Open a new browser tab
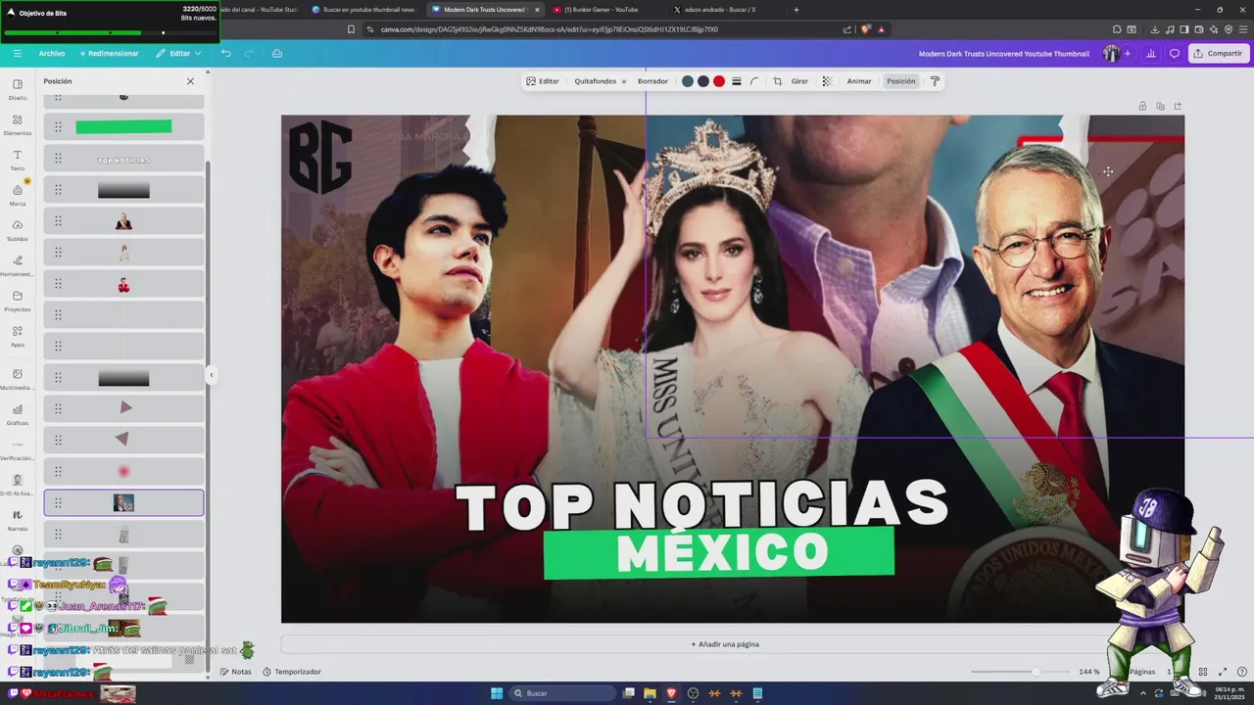This screenshot has width=1254, height=705. pyautogui.click(x=796, y=10)
